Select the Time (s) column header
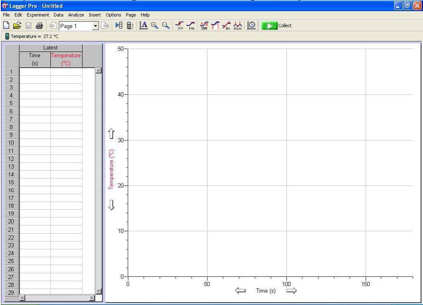423x305 pixels. pos(35,59)
